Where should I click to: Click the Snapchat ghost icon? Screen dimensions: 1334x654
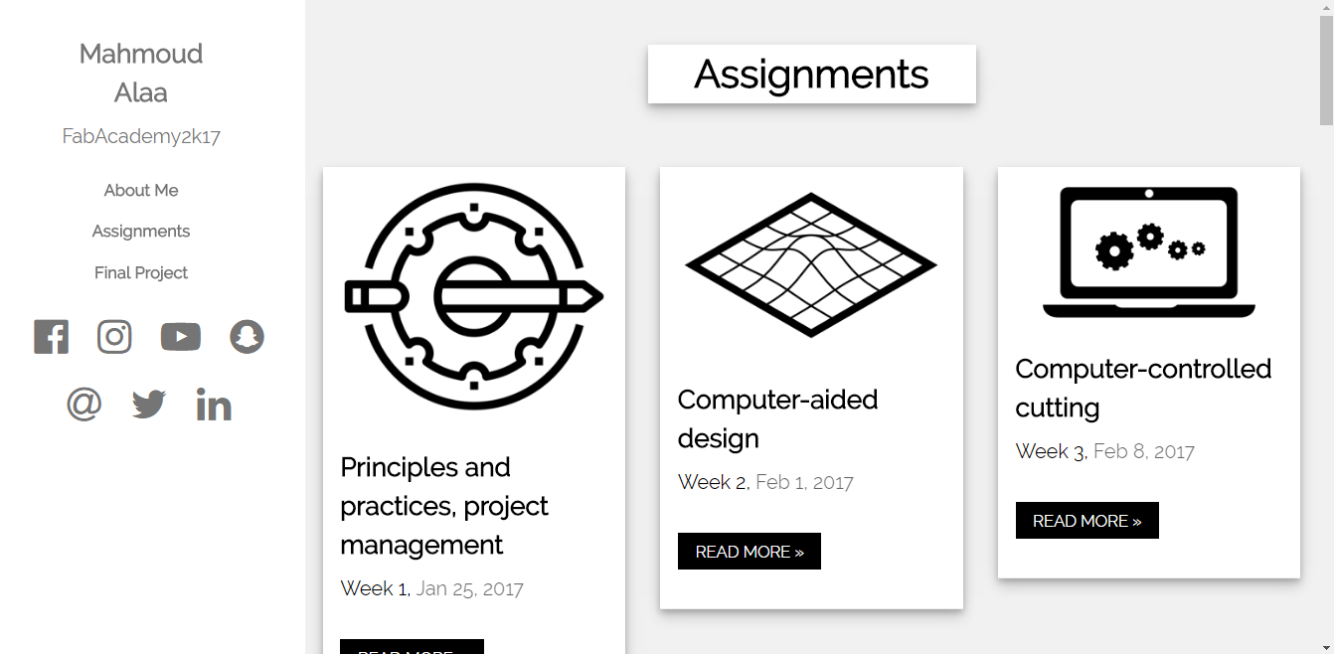(x=247, y=337)
